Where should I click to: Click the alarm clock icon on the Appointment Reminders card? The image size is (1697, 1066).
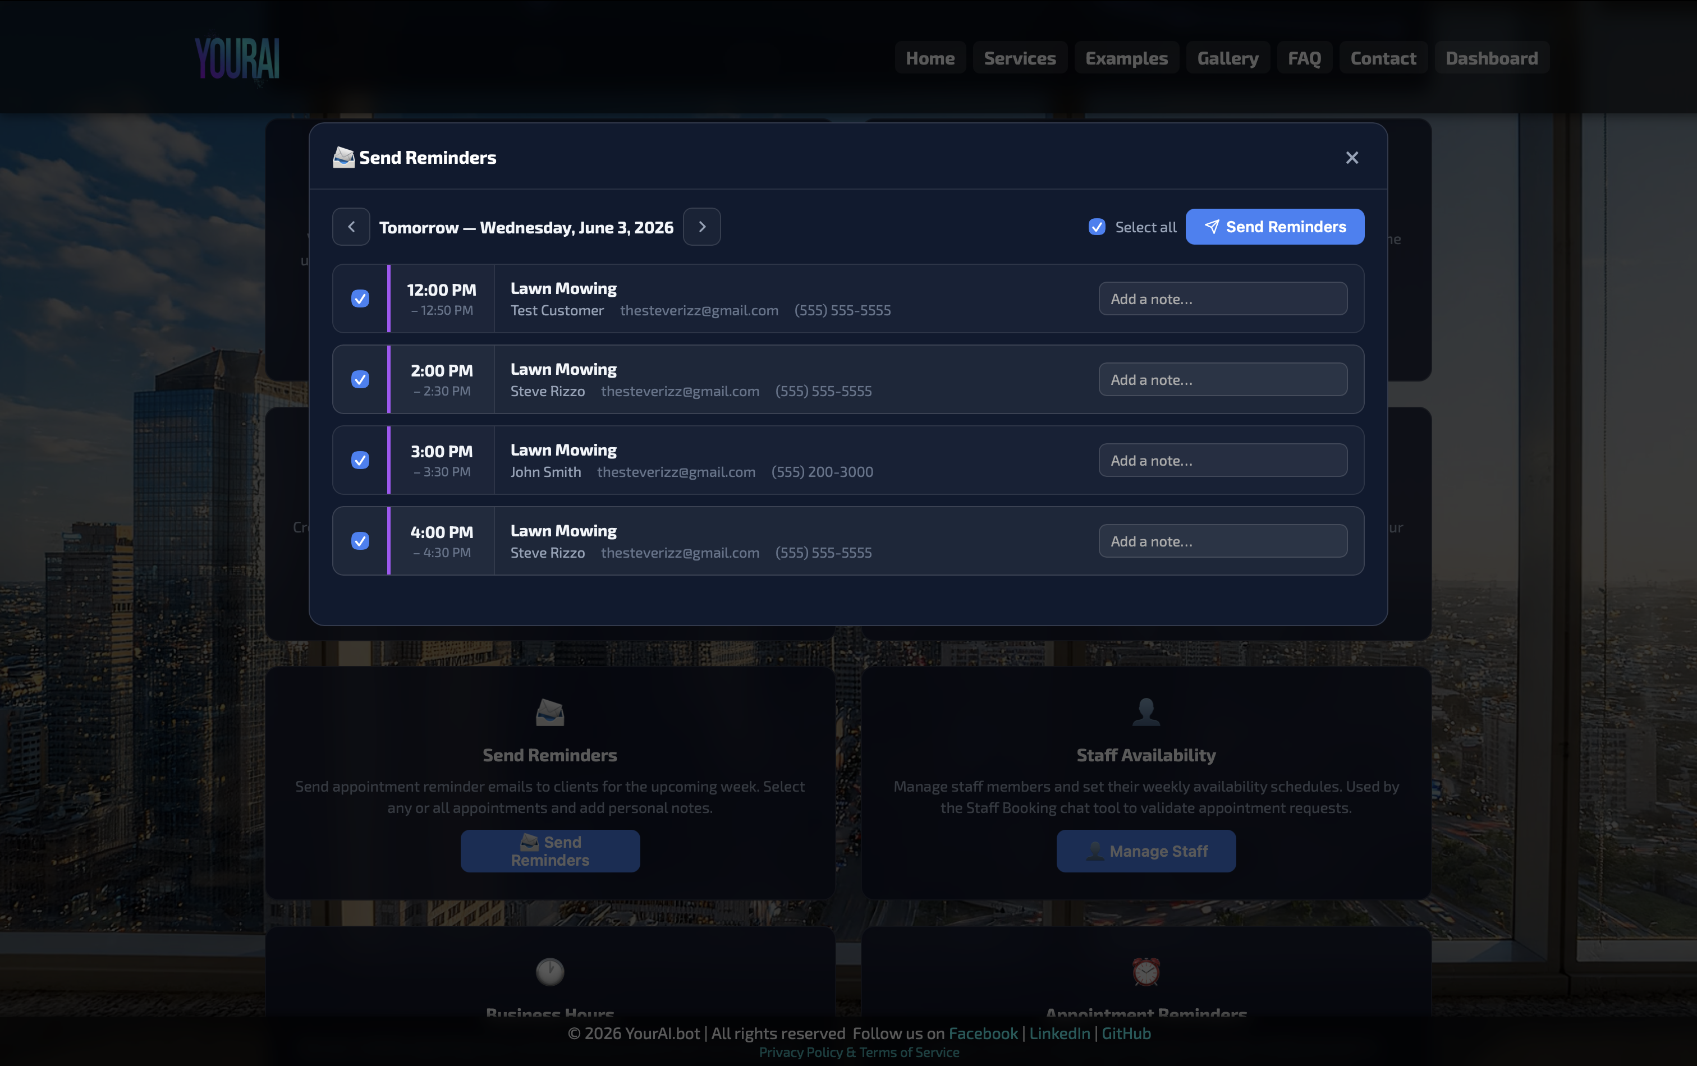[1146, 972]
